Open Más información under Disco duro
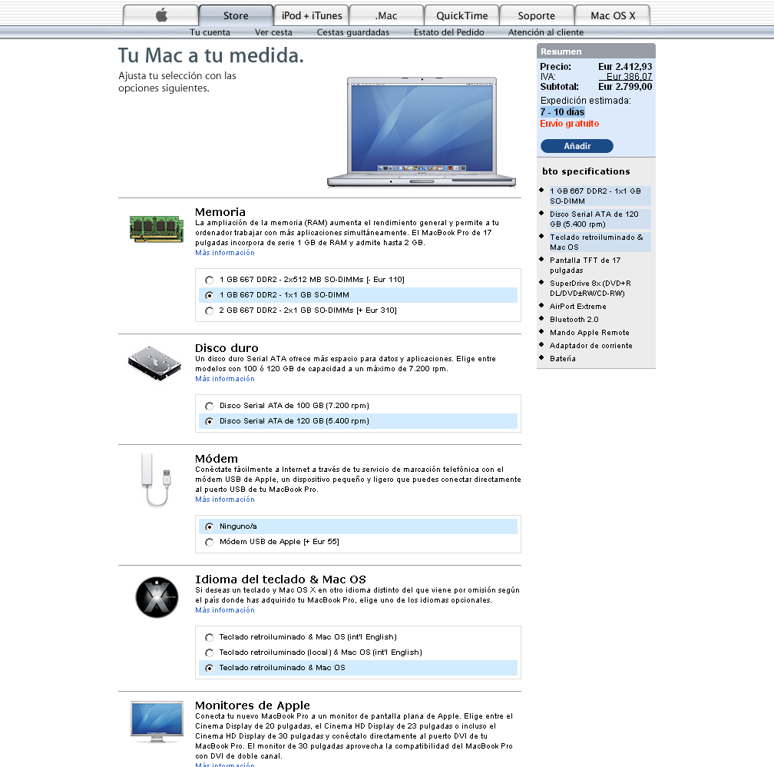Viewport: 774px width, 767px height. pyautogui.click(x=224, y=379)
